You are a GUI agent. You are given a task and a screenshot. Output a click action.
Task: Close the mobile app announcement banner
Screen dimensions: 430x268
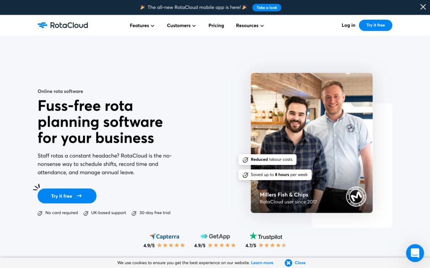[423, 7]
